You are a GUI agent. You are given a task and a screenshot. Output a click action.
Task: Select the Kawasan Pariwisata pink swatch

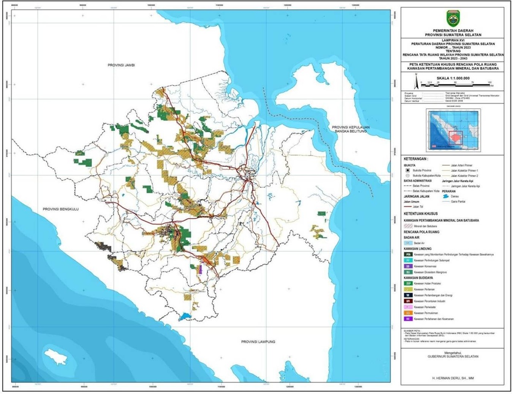point(409,307)
